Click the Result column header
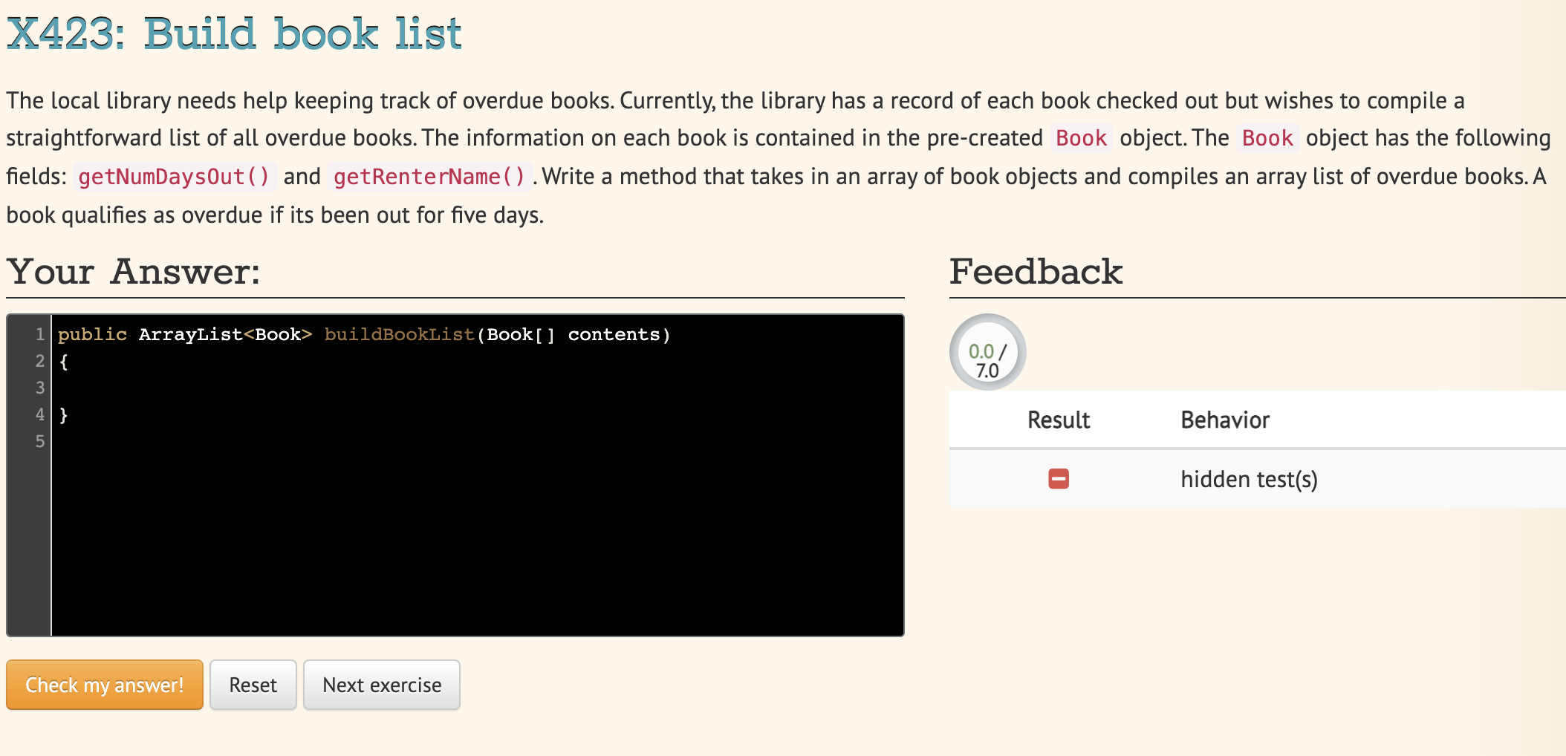 tap(1059, 420)
